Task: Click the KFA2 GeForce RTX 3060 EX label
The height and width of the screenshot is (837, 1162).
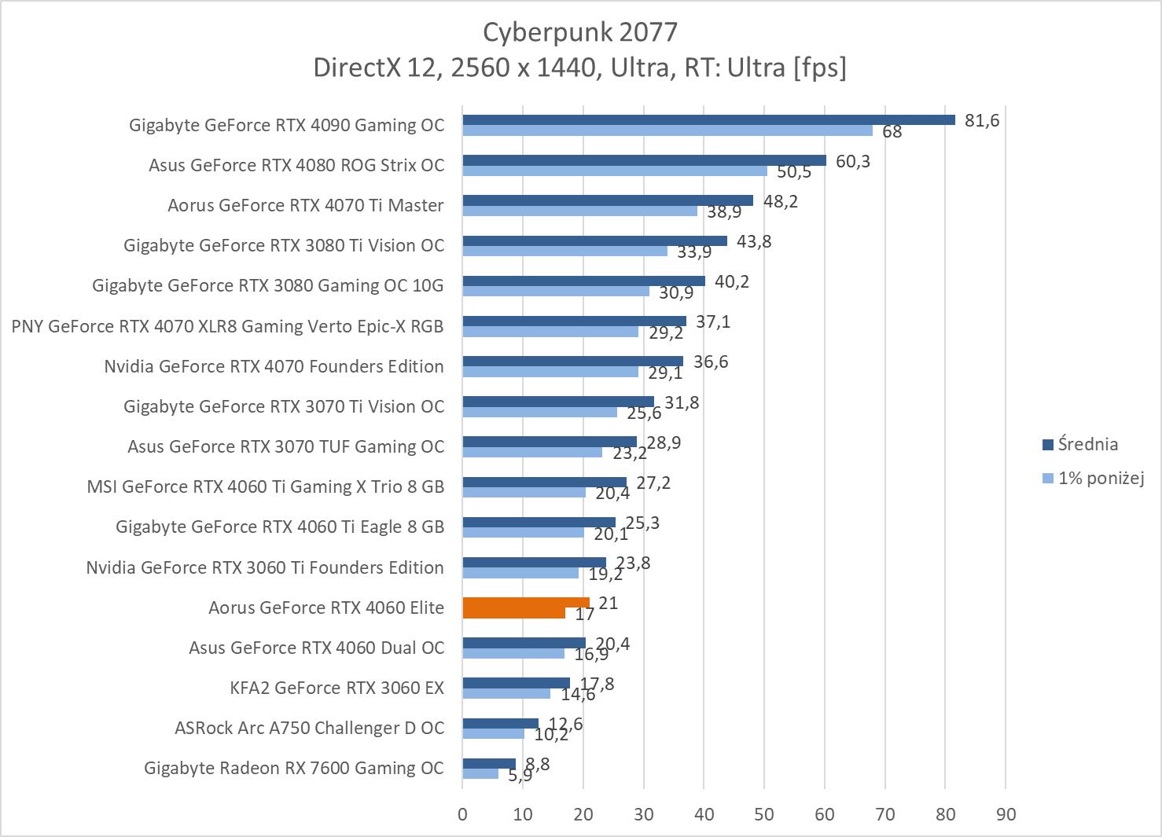Action: pyautogui.click(x=336, y=688)
